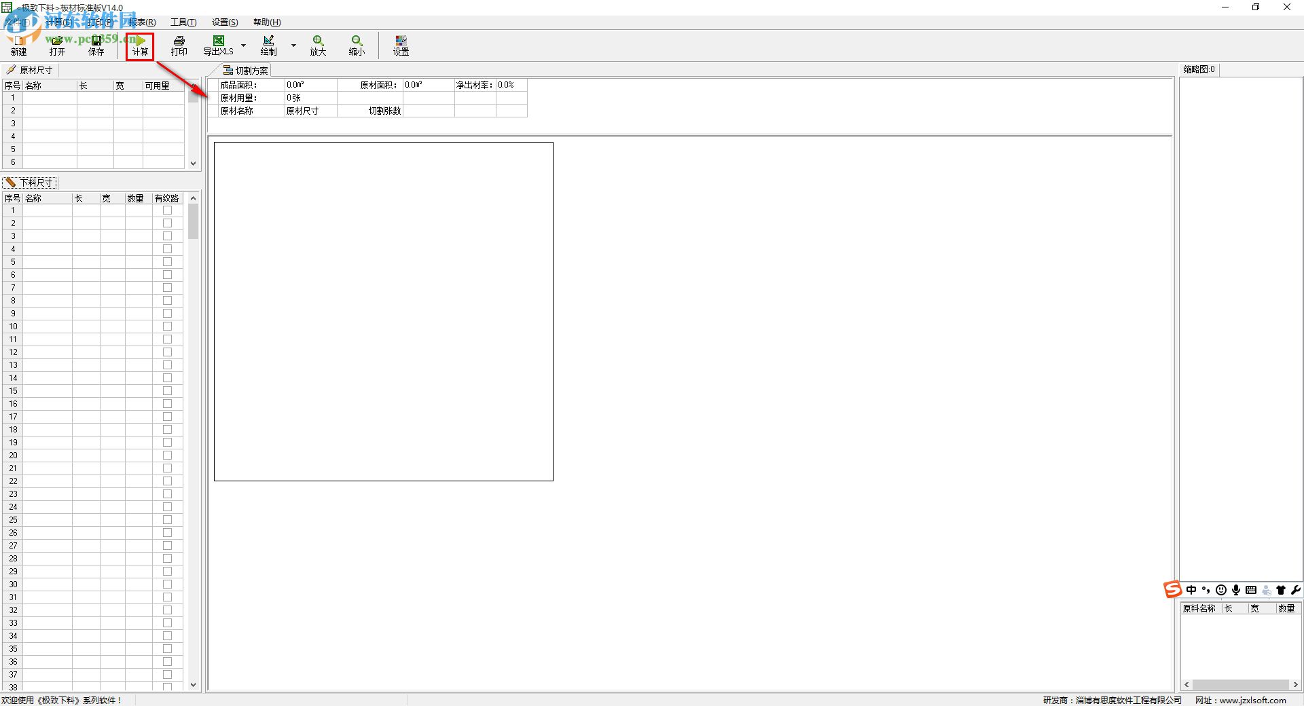Click the 名称 cell of 下料尺寸 row 1
Image resolution: width=1304 pixels, height=706 pixels.
point(48,210)
